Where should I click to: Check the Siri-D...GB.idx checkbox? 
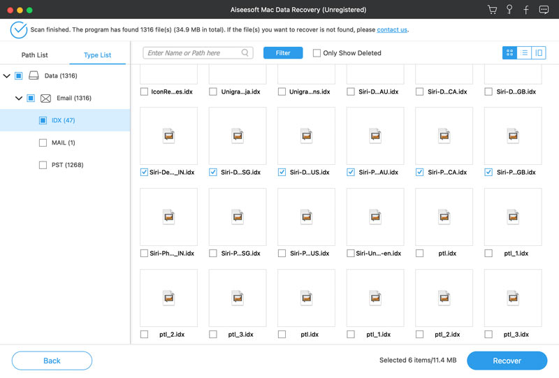(488, 92)
